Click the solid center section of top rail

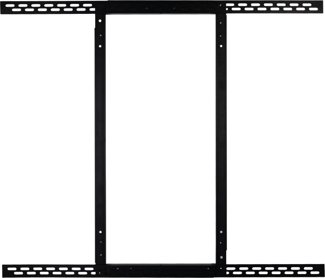[x=161, y=7]
